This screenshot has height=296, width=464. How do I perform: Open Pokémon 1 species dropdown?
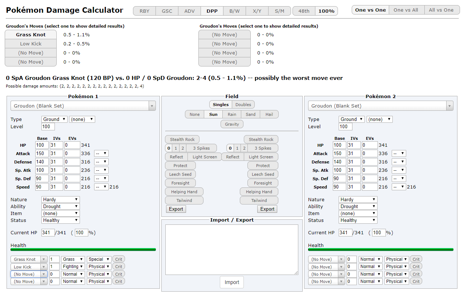[83, 106]
